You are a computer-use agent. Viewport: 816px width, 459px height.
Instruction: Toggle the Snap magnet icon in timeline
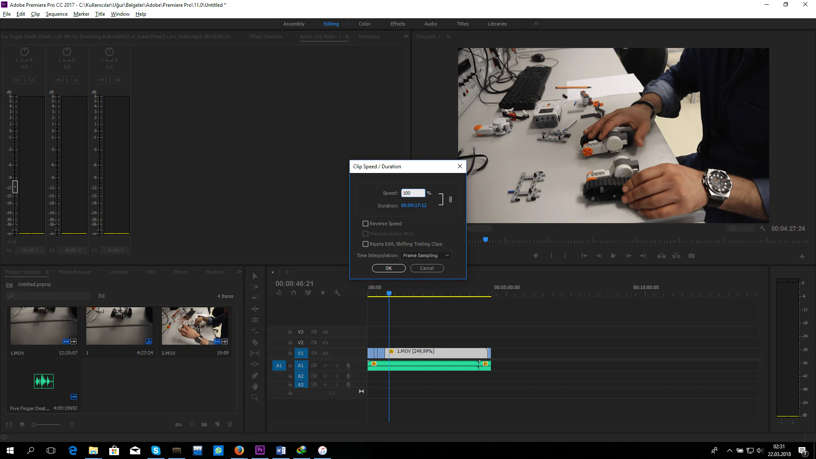294,293
